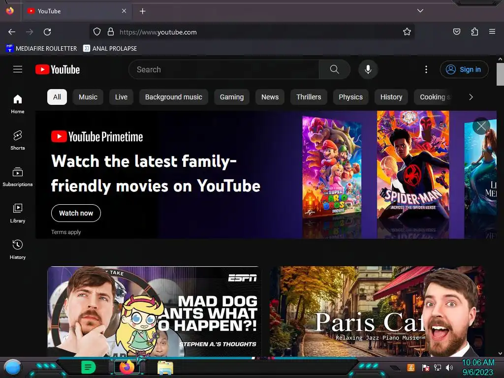Bookmark this page with star icon
The image size is (504, 378).
407,32
